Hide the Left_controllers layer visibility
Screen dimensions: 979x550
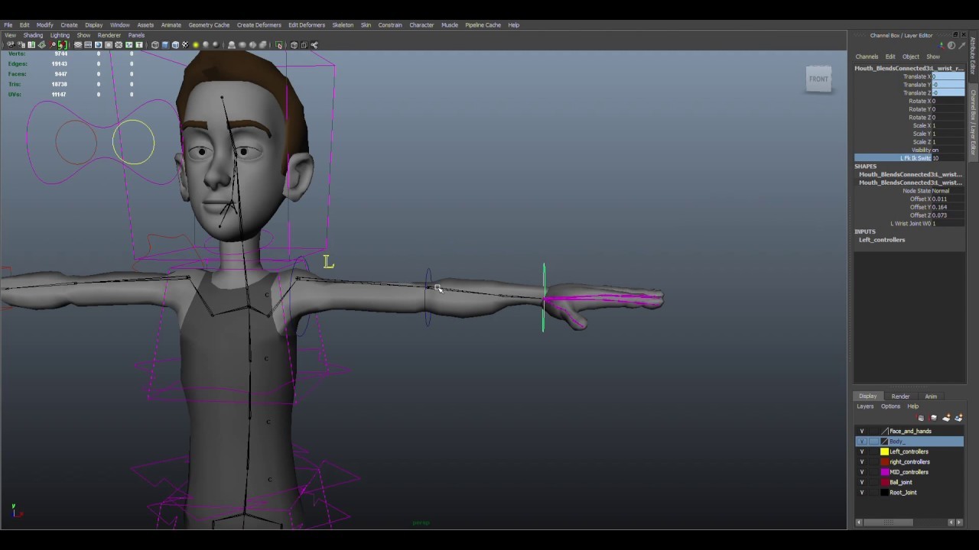[x=862, y=451]
